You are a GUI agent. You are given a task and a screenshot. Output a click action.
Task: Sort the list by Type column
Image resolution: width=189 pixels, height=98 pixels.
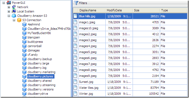(x=173, y=11)
